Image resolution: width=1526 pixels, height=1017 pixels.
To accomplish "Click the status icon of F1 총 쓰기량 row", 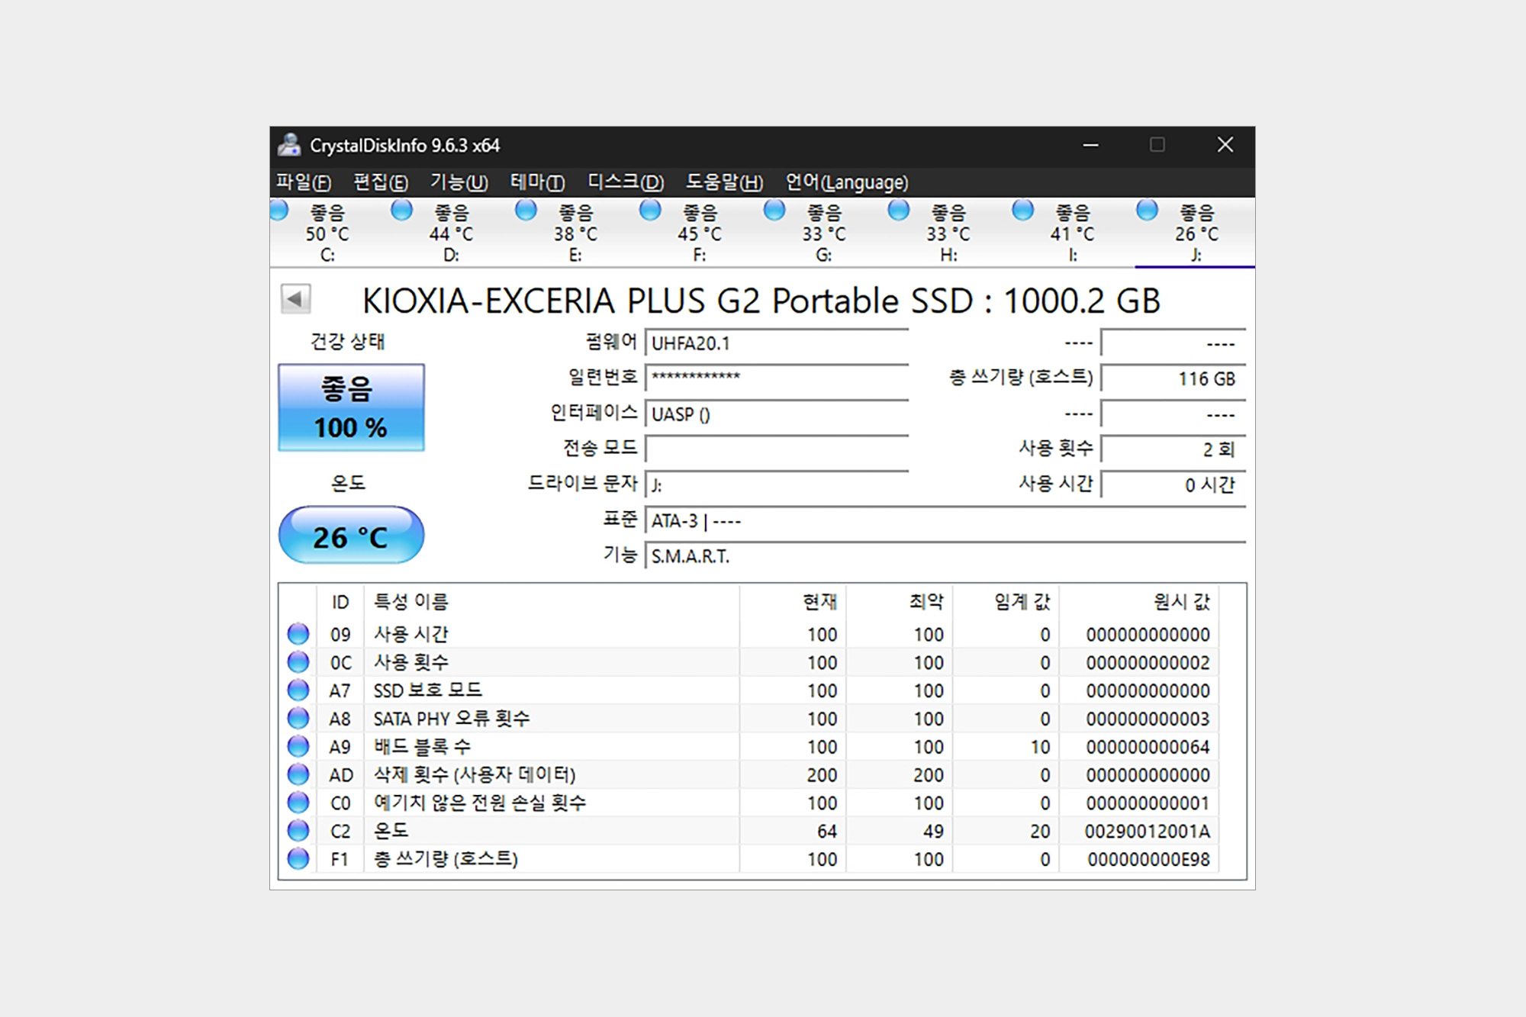I will (x=298, y=859).
